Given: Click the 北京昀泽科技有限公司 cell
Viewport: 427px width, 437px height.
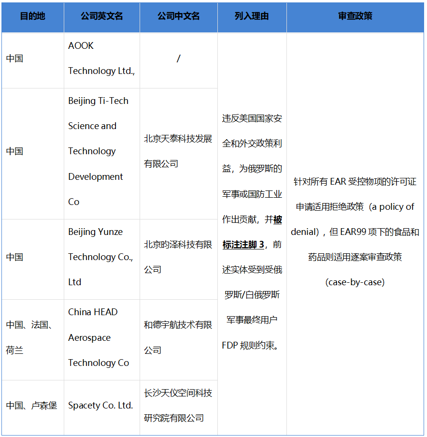Looking at the screenshot, I should pyautogui.click(x=178, y=257).
